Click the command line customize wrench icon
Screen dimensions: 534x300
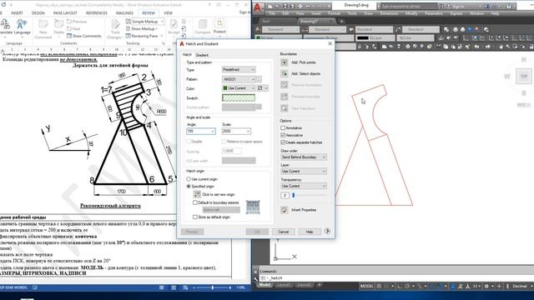point(255,278)
